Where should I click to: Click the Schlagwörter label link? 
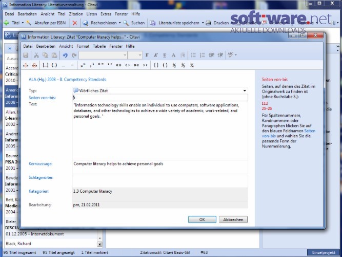click(41, 177)
